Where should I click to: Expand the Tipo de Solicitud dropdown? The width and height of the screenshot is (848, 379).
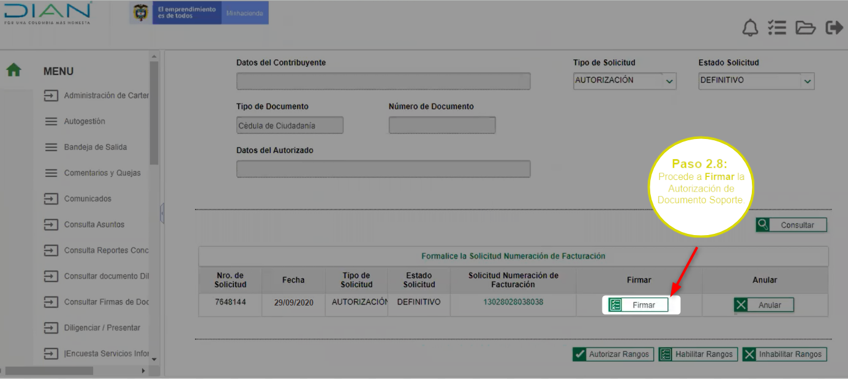pos(669,81)
